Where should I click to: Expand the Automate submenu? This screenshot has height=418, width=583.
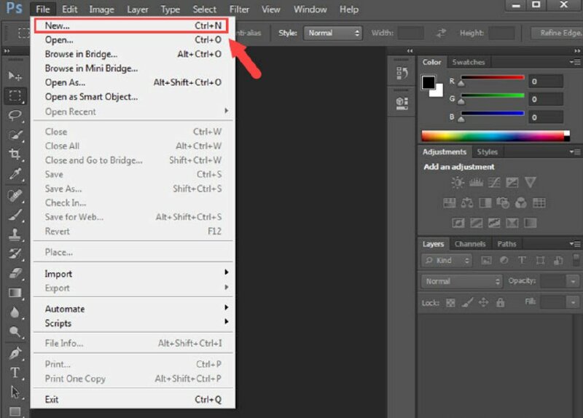[x=133, y=309]
